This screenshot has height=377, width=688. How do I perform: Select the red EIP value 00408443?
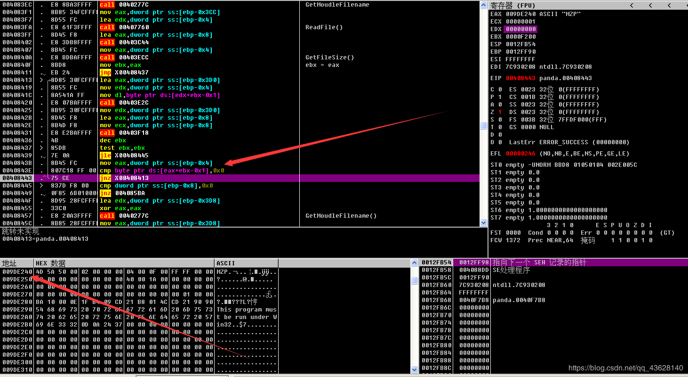[x=520, y=78]
